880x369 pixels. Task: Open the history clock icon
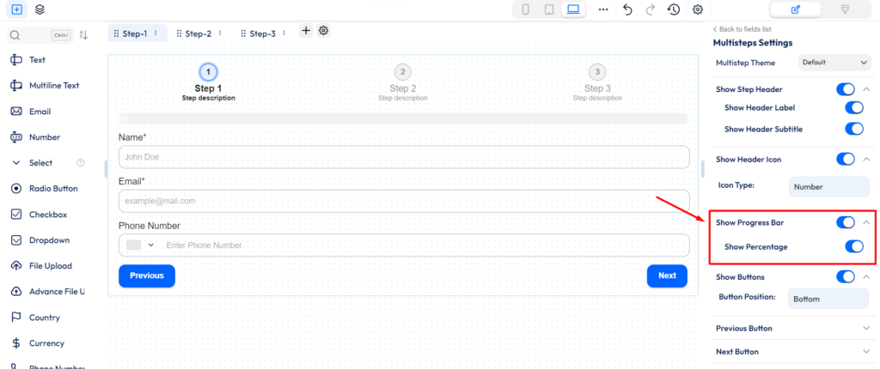[674, 9]
